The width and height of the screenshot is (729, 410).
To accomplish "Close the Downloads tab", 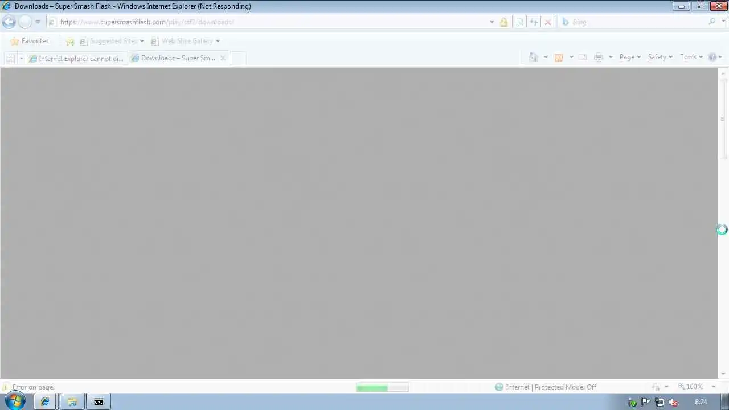I will click(x=223, y=58).
